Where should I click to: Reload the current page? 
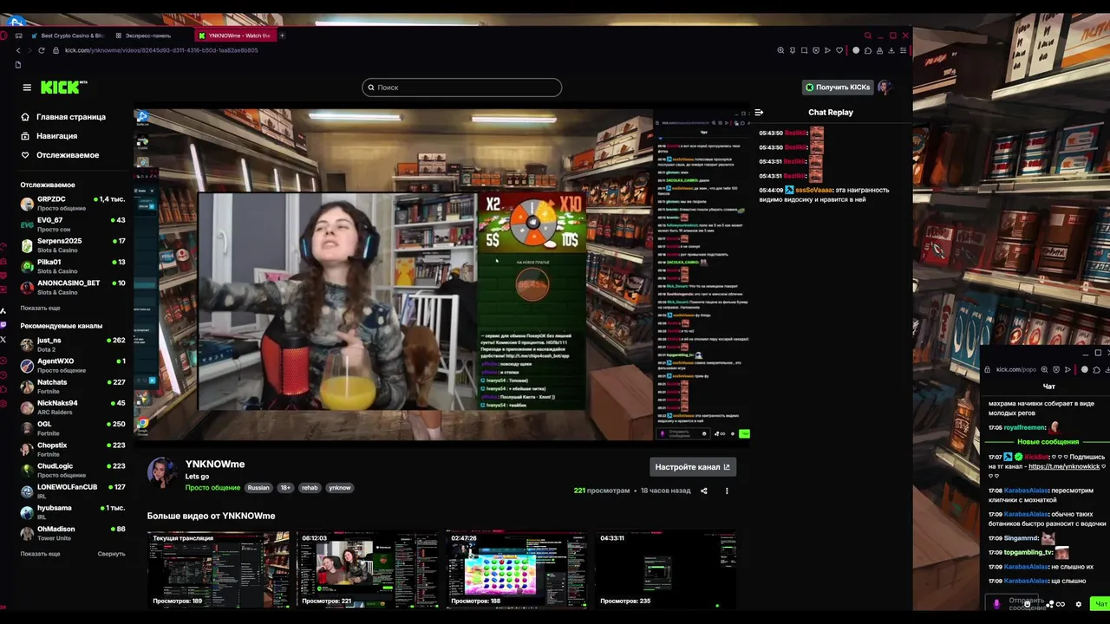41,50
